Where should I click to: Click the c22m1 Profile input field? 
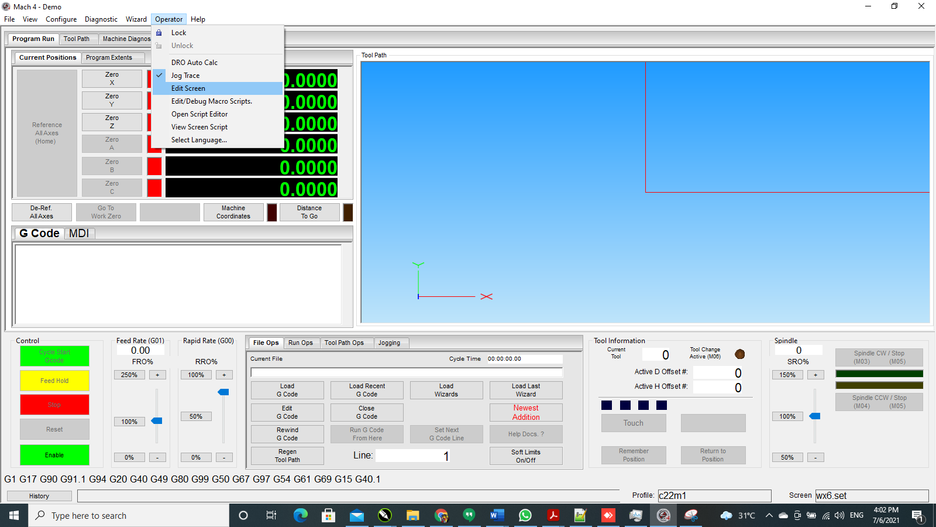[715, 495]
